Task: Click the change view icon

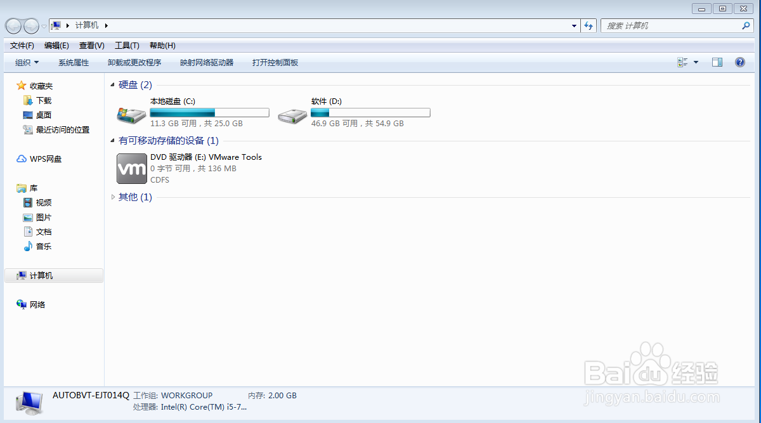Action: 682,62
